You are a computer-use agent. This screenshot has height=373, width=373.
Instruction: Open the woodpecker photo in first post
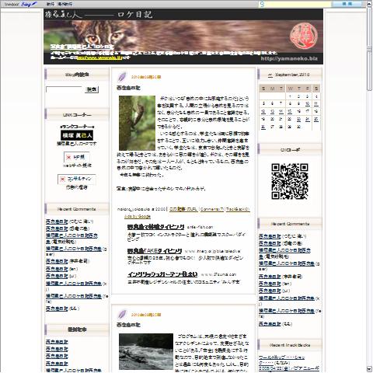(x=137, y=123)
